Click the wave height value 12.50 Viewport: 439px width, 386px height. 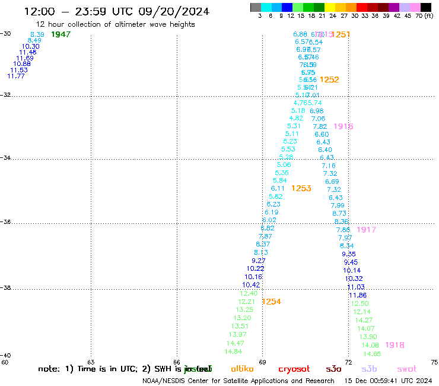[x=360, y=303]
